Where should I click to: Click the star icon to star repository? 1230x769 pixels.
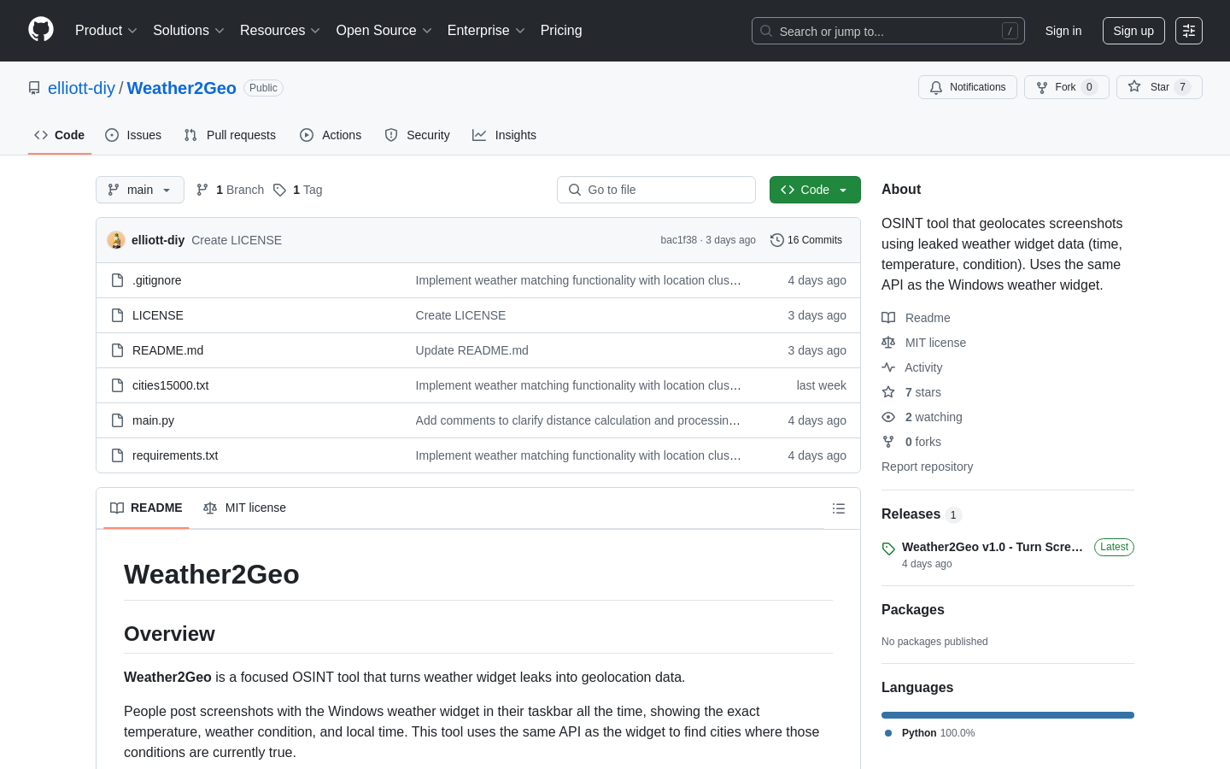1134,86
